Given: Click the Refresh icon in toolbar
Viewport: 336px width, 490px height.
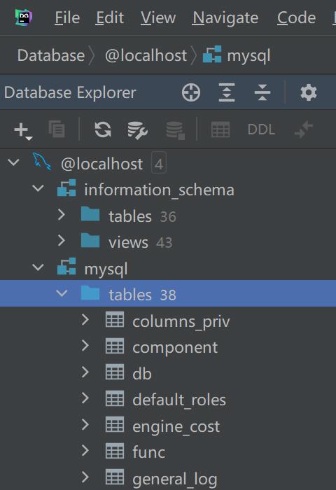Looking at the screenshot, I should click(x=103, y=129).
